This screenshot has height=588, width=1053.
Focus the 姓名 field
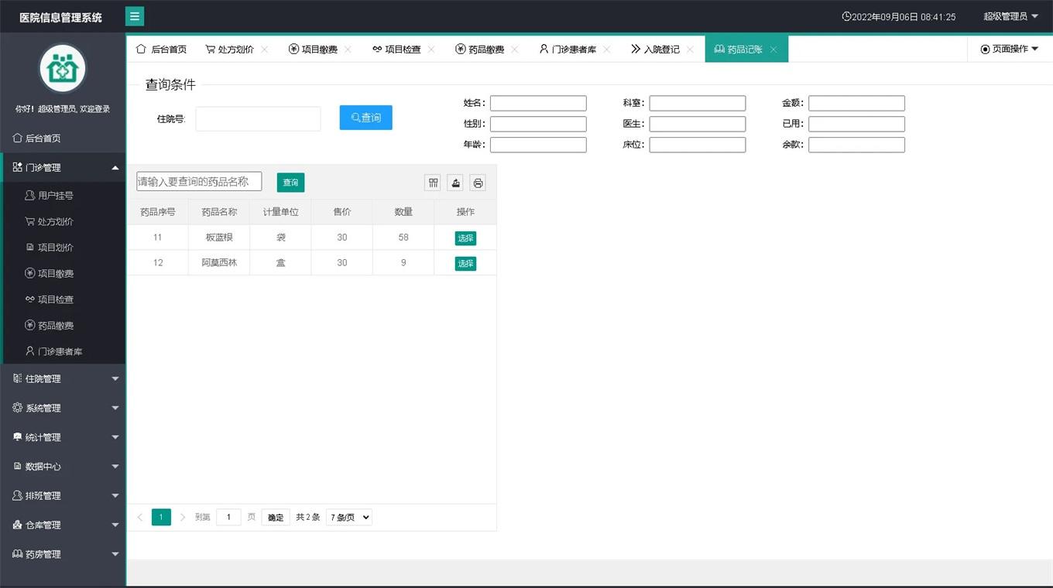538,103
